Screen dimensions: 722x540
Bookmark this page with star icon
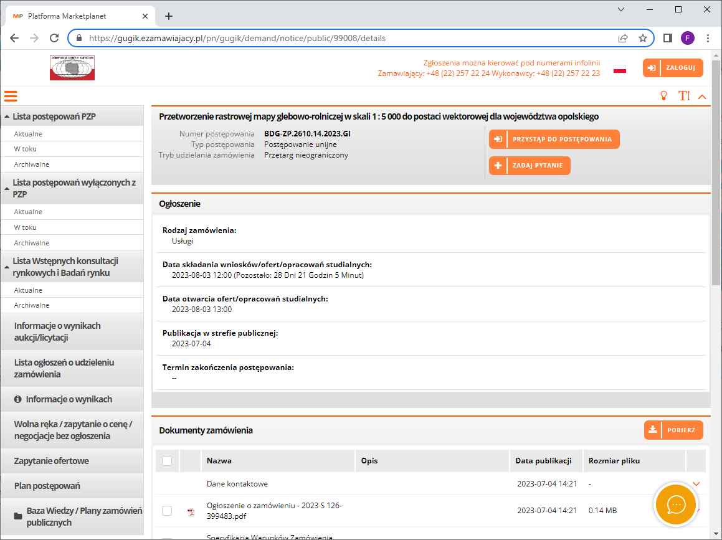pyautogui.click(x=643, y=38)
